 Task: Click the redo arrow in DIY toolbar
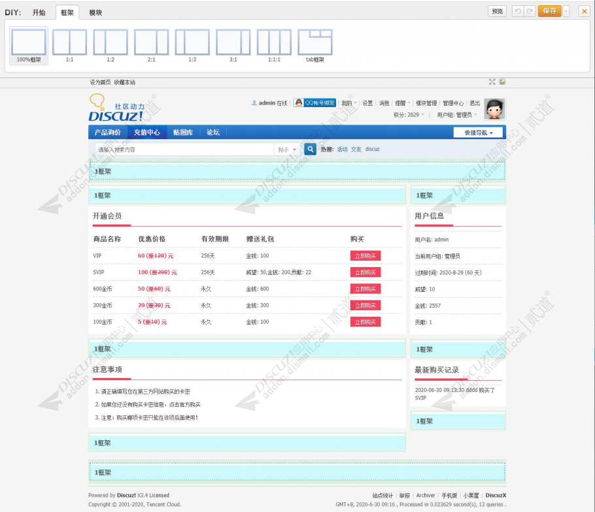530,11
